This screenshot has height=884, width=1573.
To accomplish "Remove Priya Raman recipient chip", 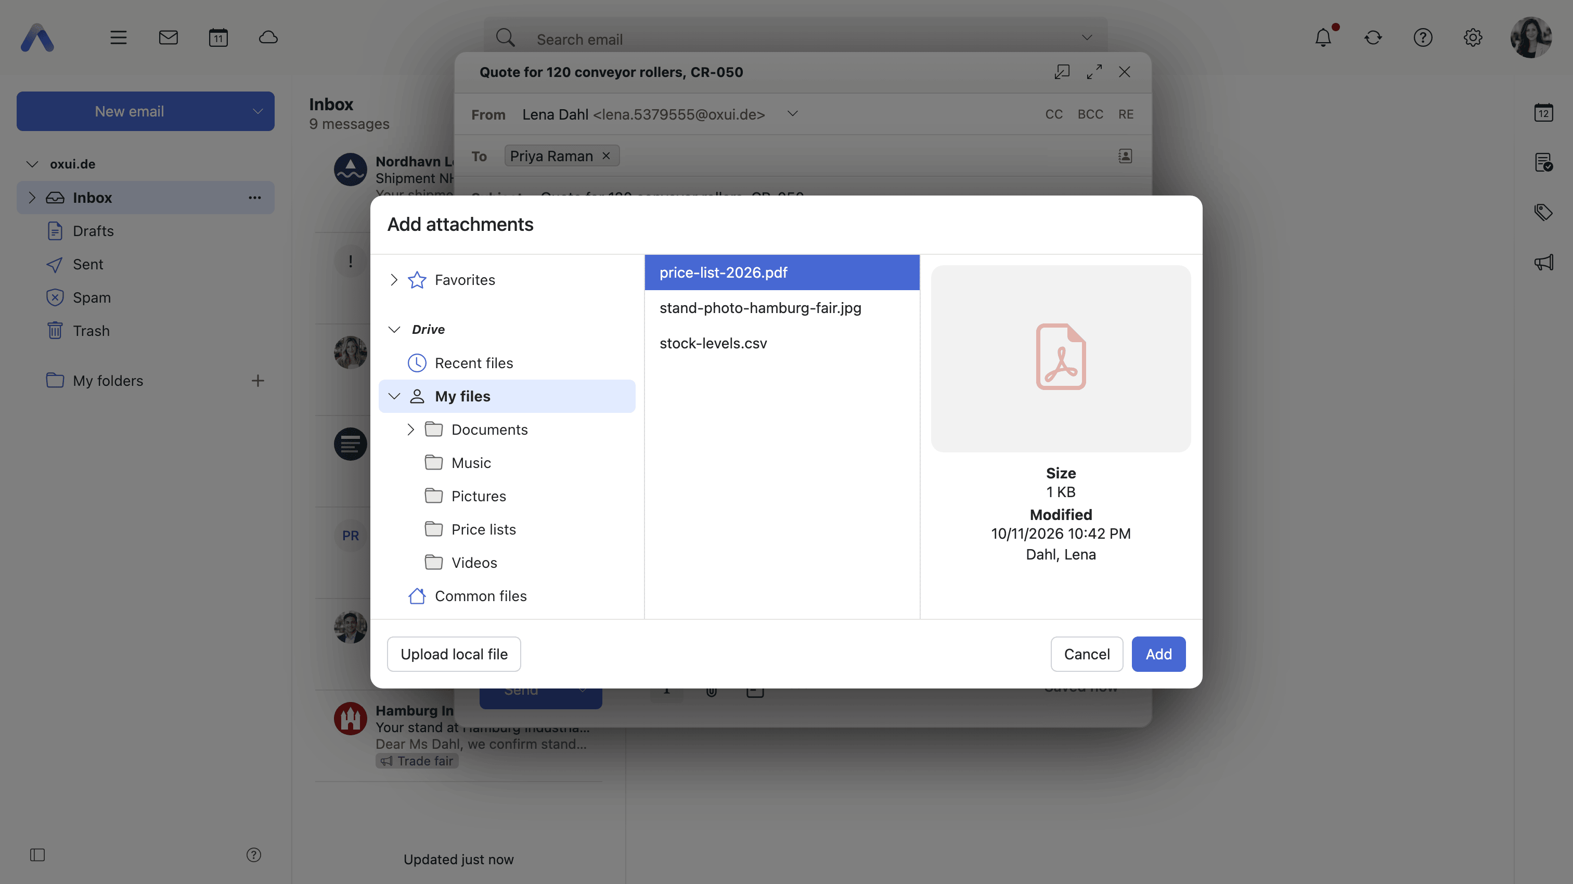I will pos(607,155).
